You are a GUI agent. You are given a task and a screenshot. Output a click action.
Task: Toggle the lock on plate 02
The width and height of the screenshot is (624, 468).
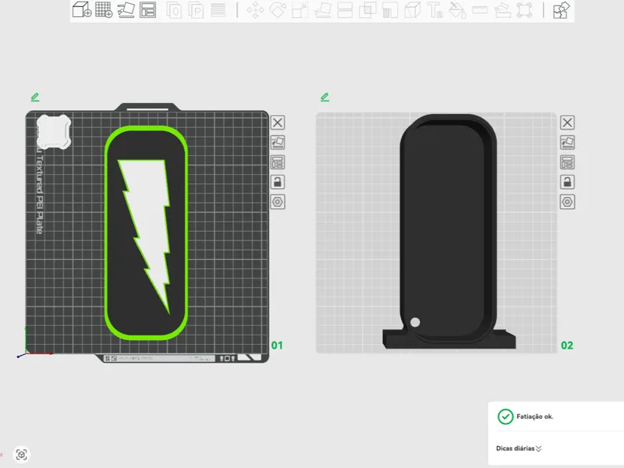[567, 182]
